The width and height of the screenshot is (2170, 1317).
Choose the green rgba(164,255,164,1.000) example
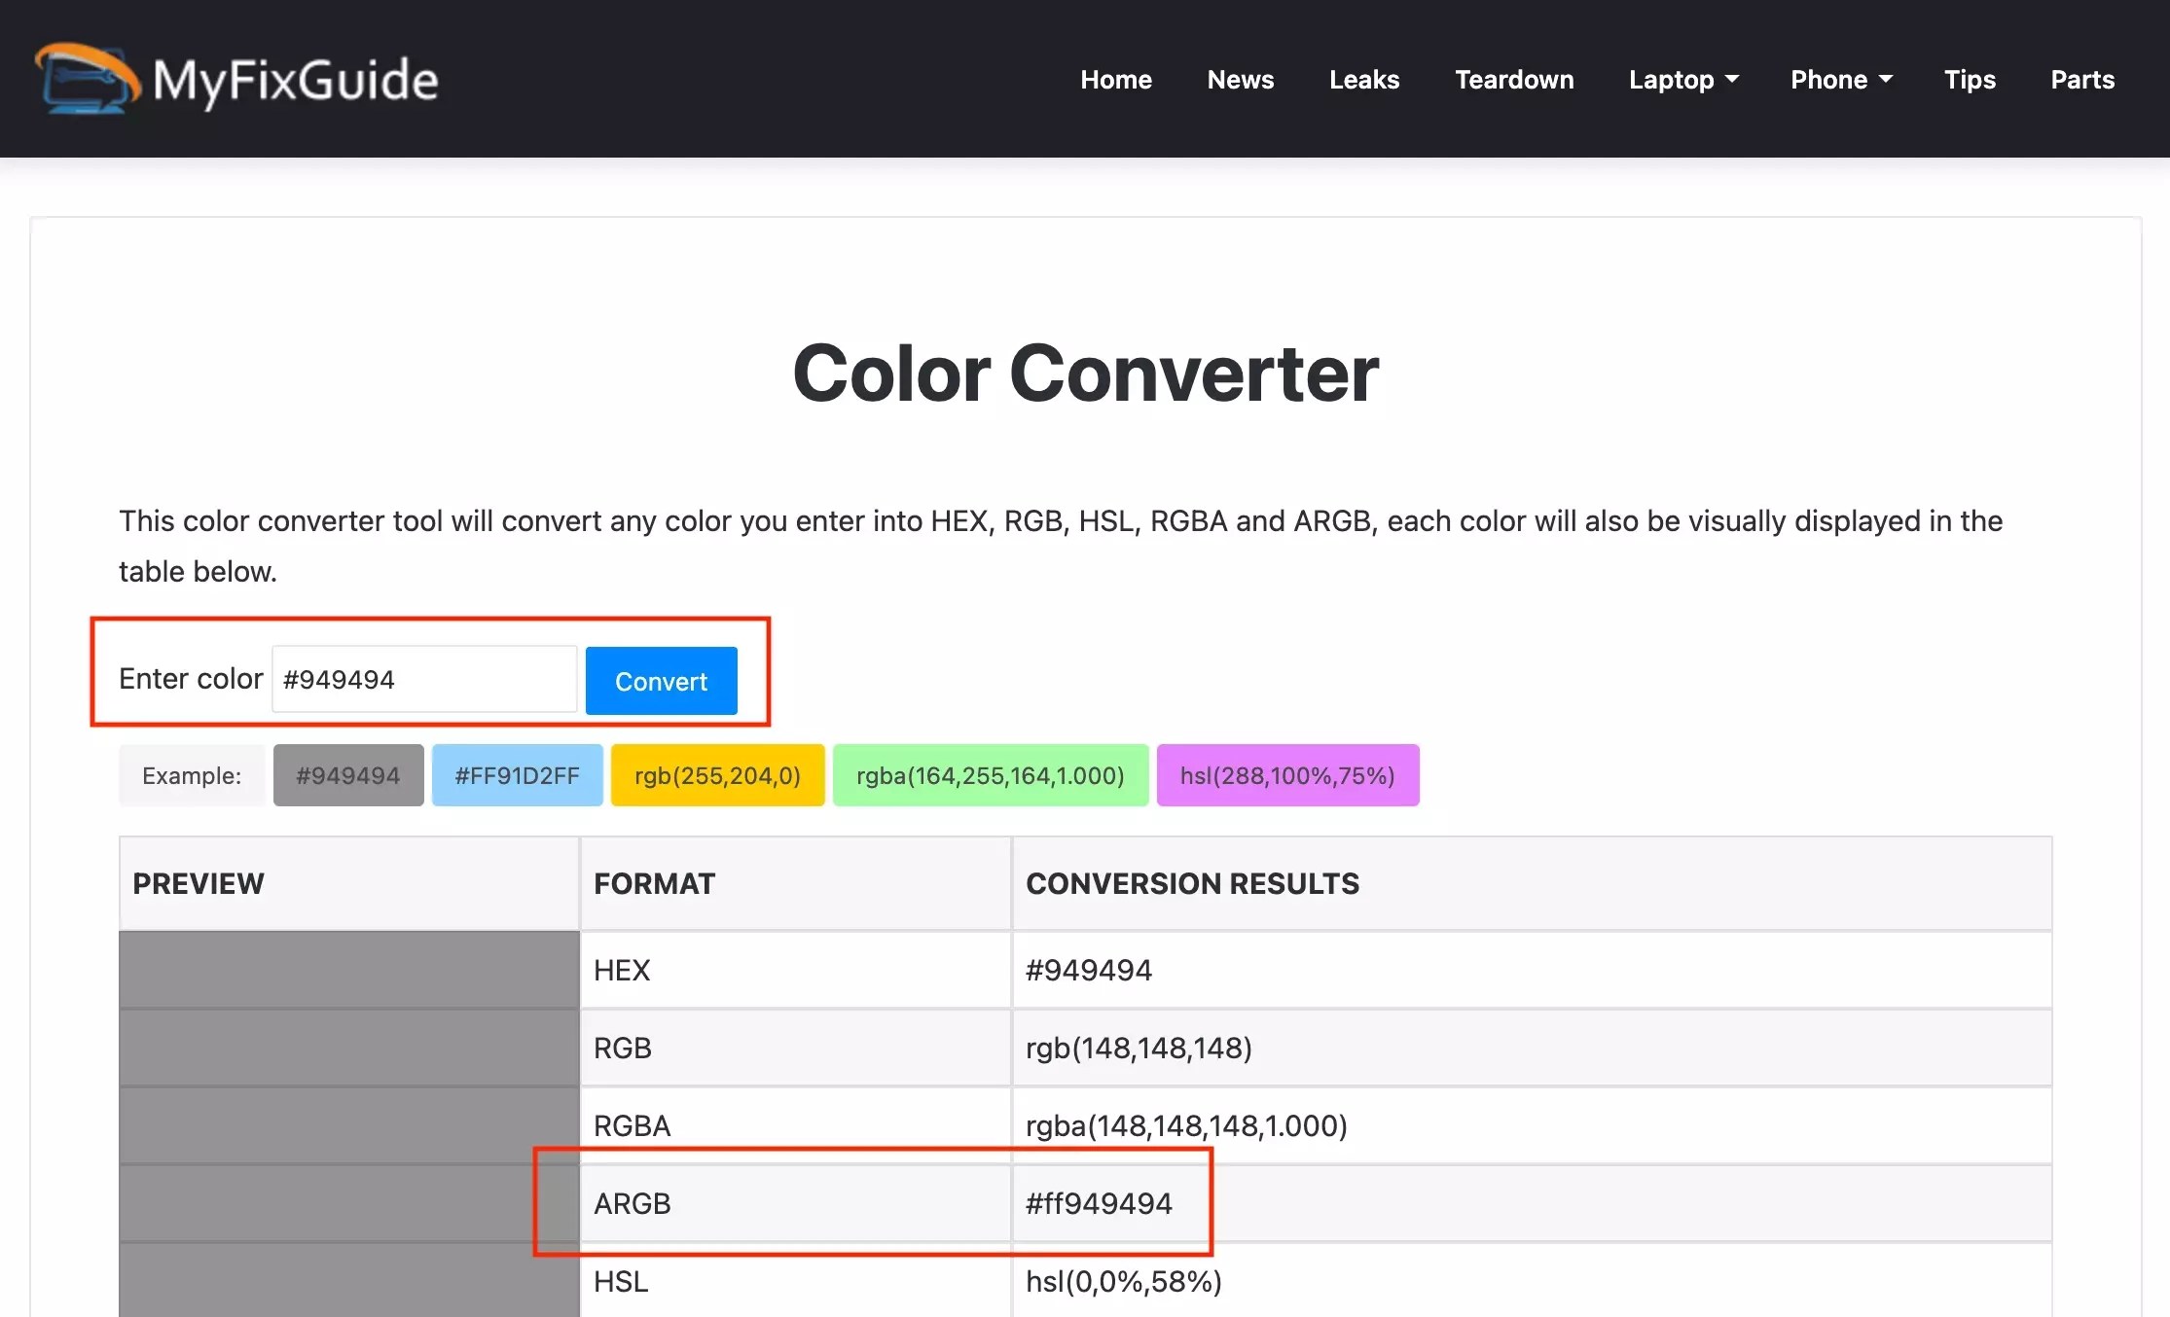point(990,775)
